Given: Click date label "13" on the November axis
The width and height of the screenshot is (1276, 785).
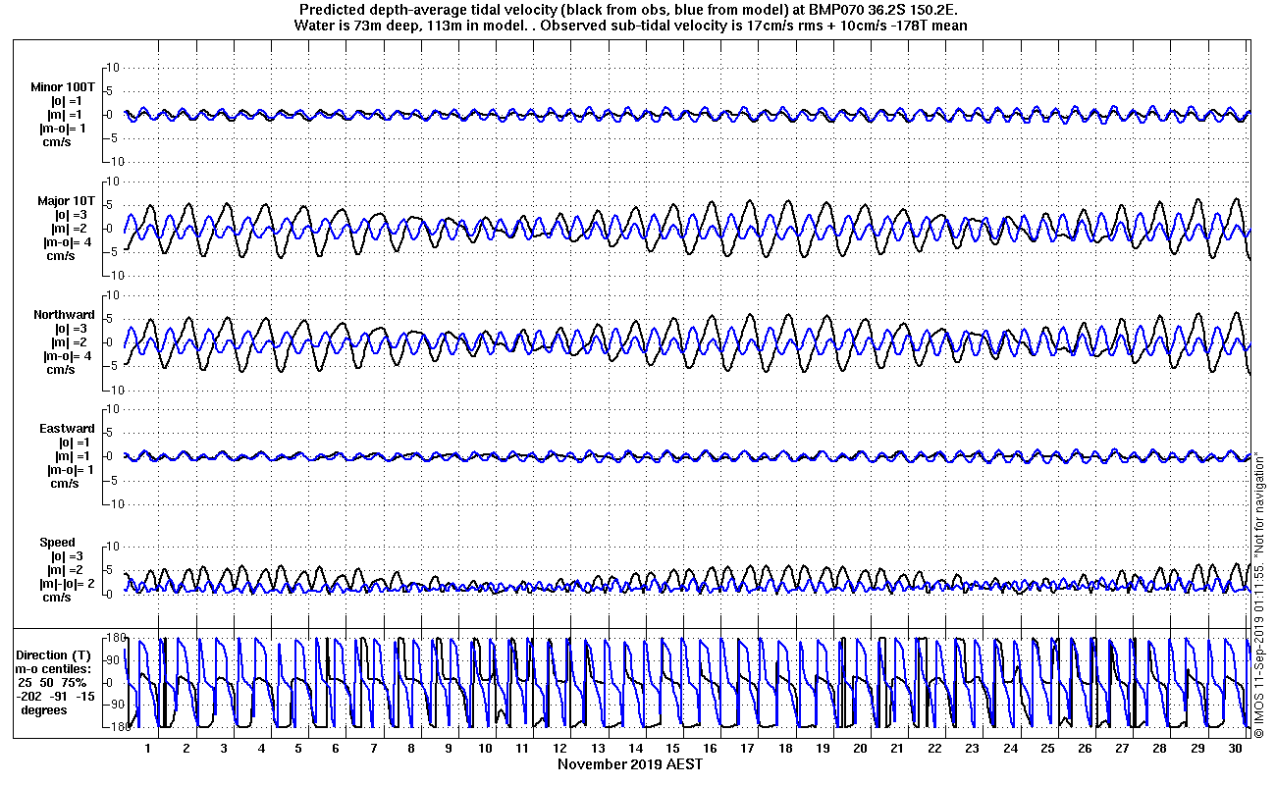Looking at the screenshot, I should 598,749.
